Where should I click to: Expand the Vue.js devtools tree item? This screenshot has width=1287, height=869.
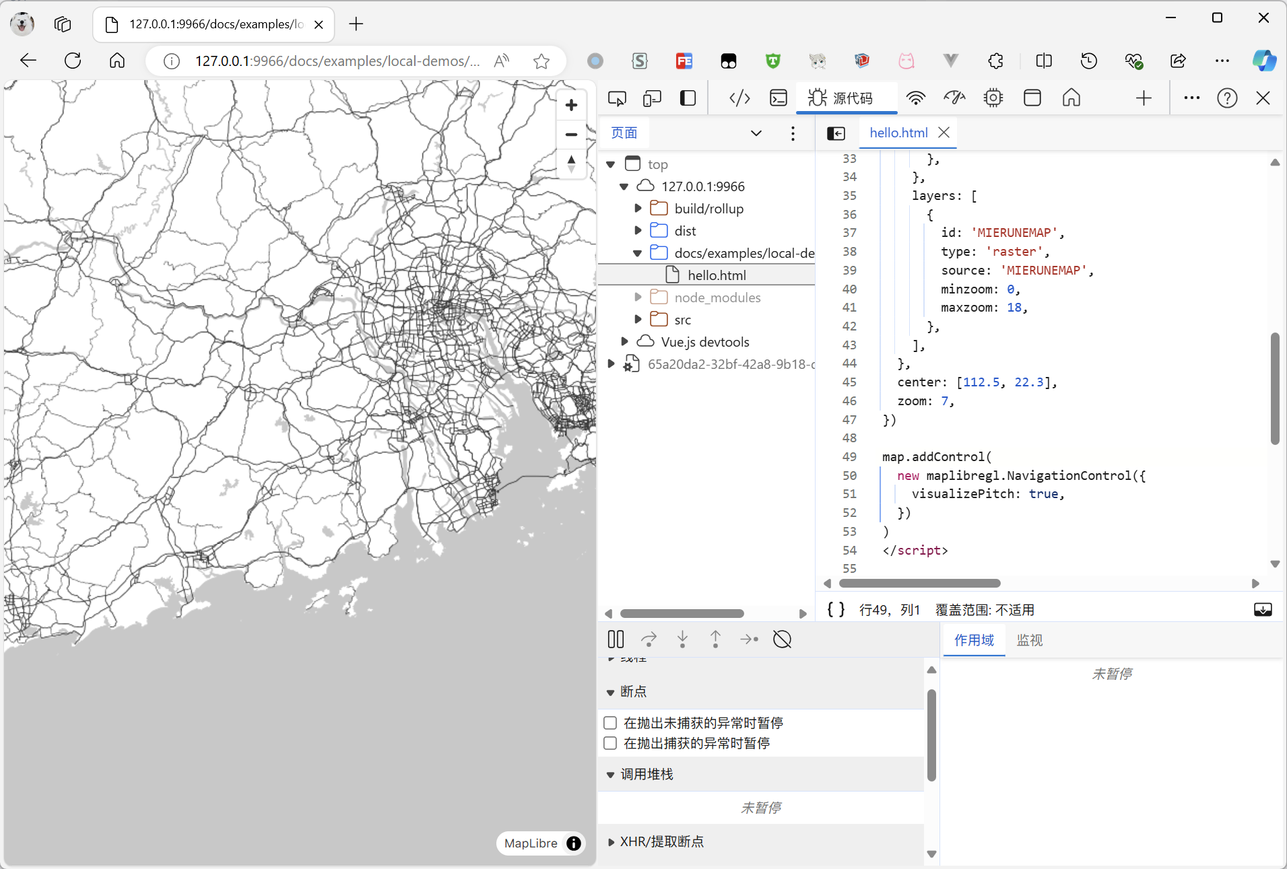tap(625, 341)
